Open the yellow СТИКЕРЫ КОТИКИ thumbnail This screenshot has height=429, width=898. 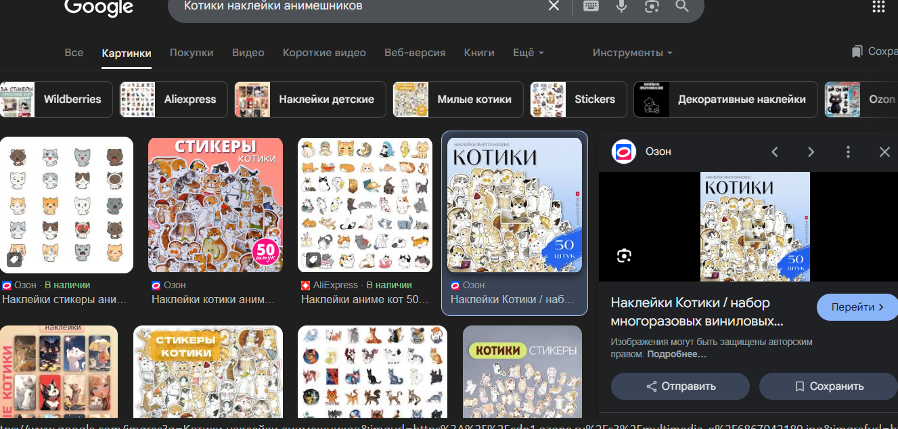click(x=208, y=371)
